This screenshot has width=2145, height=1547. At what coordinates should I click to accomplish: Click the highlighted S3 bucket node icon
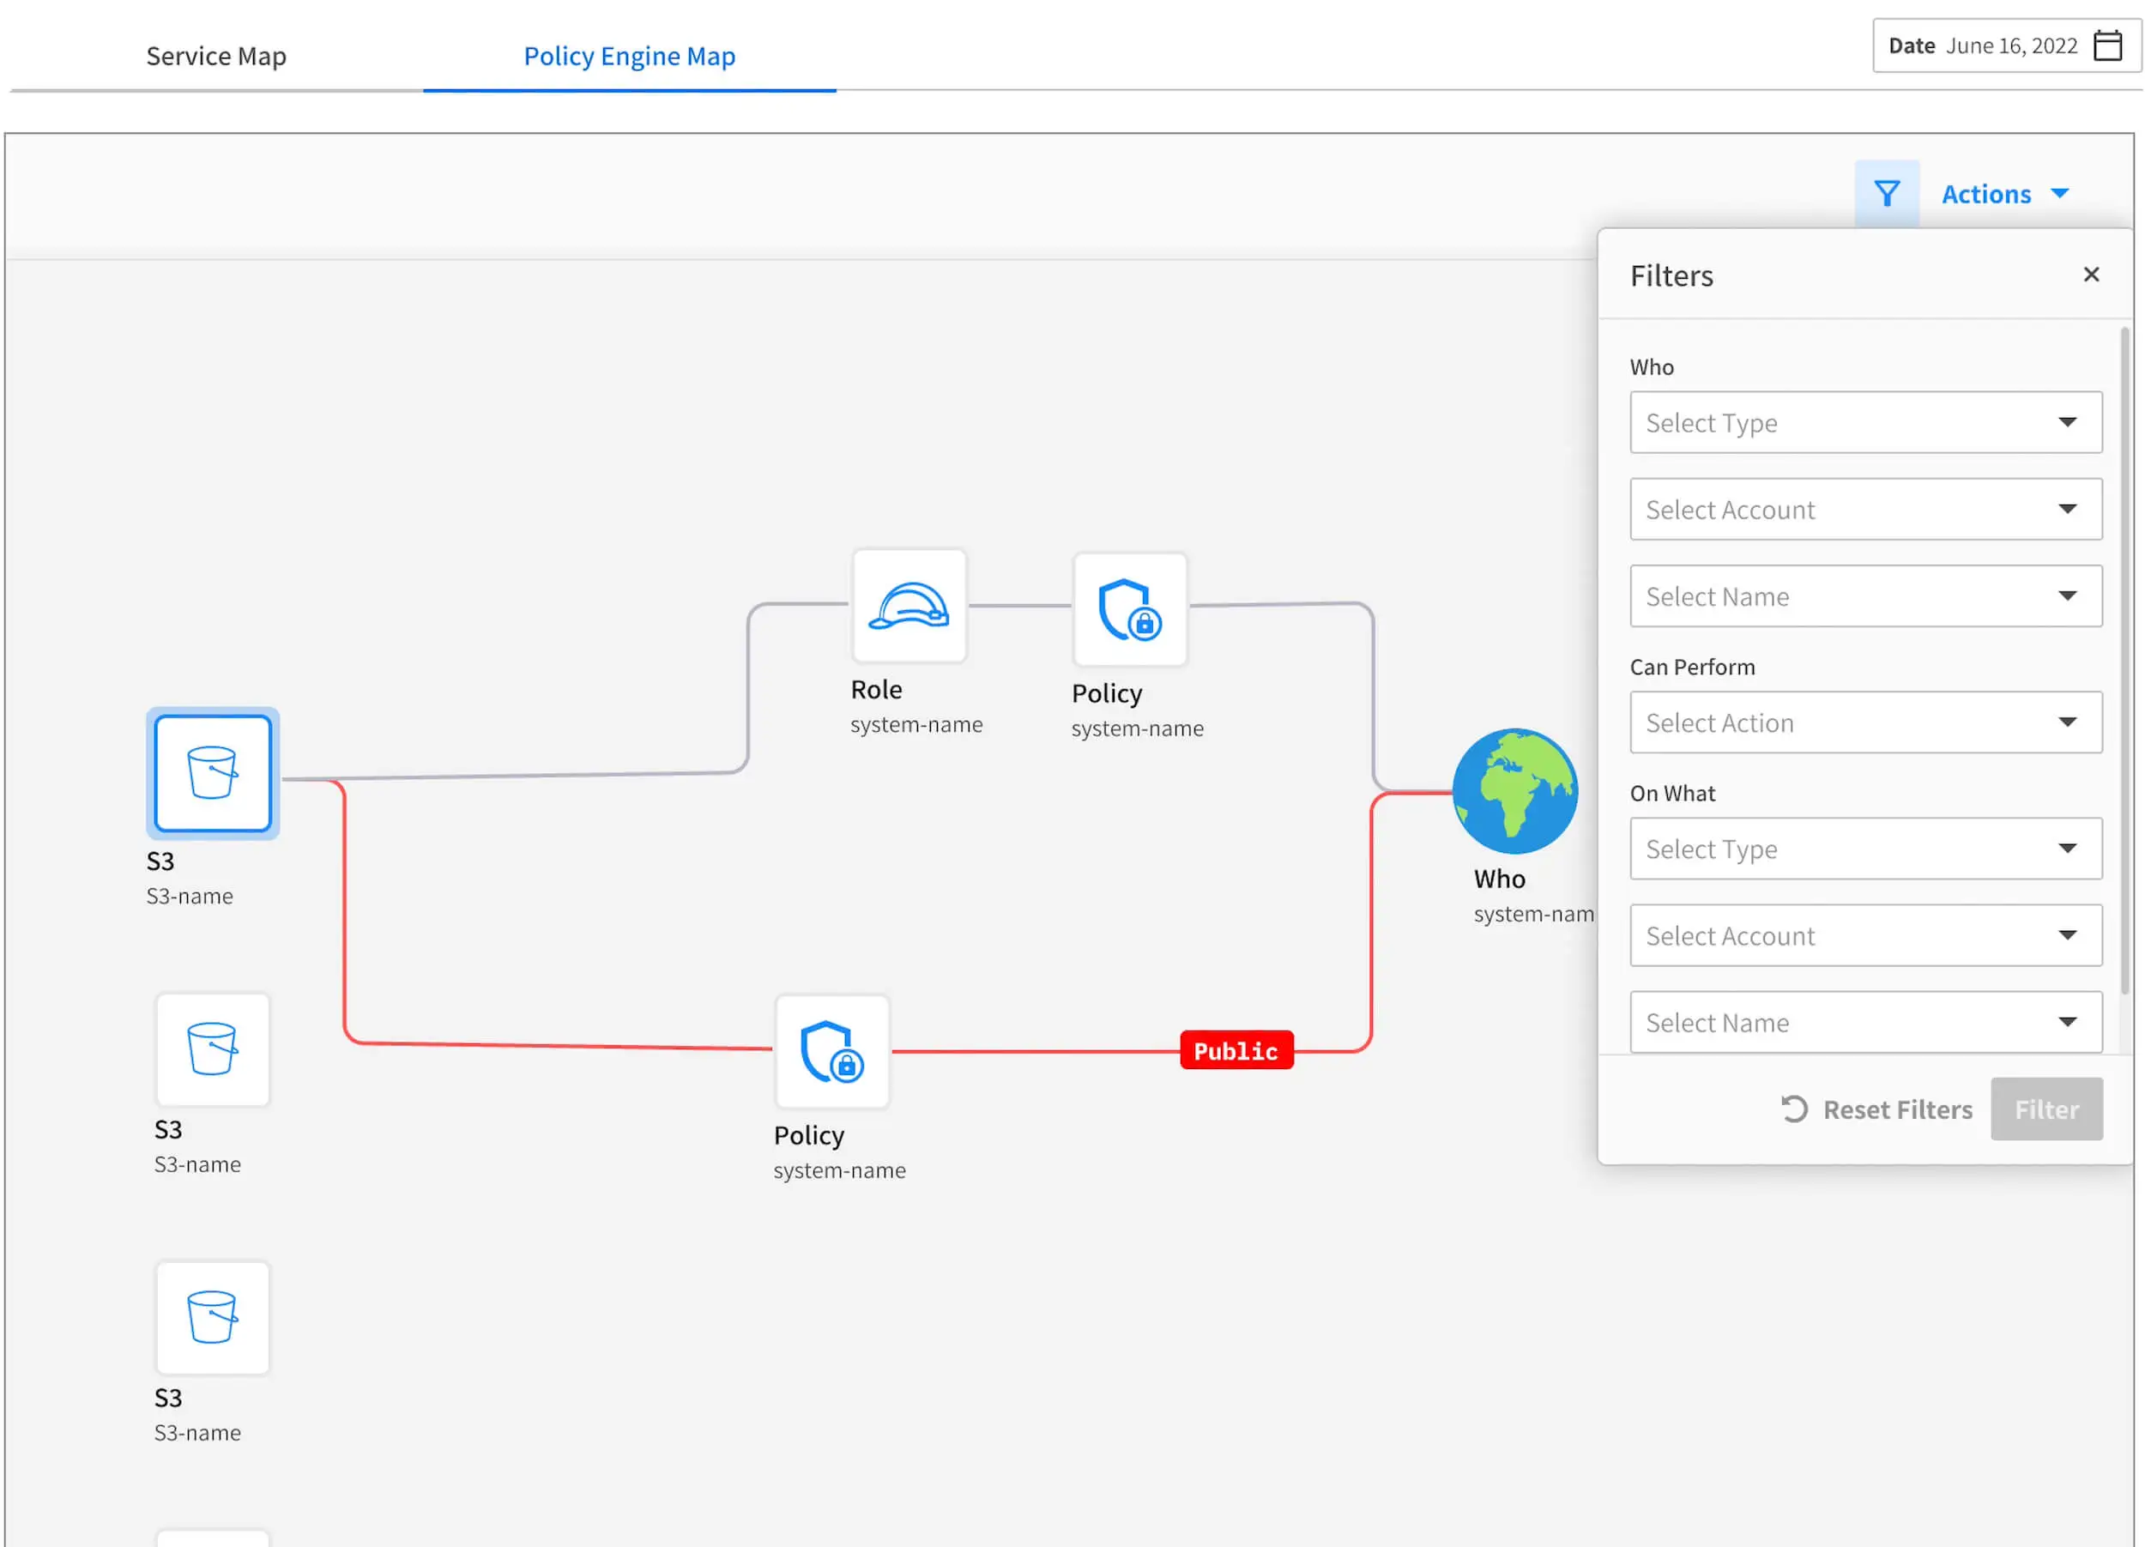213,772
